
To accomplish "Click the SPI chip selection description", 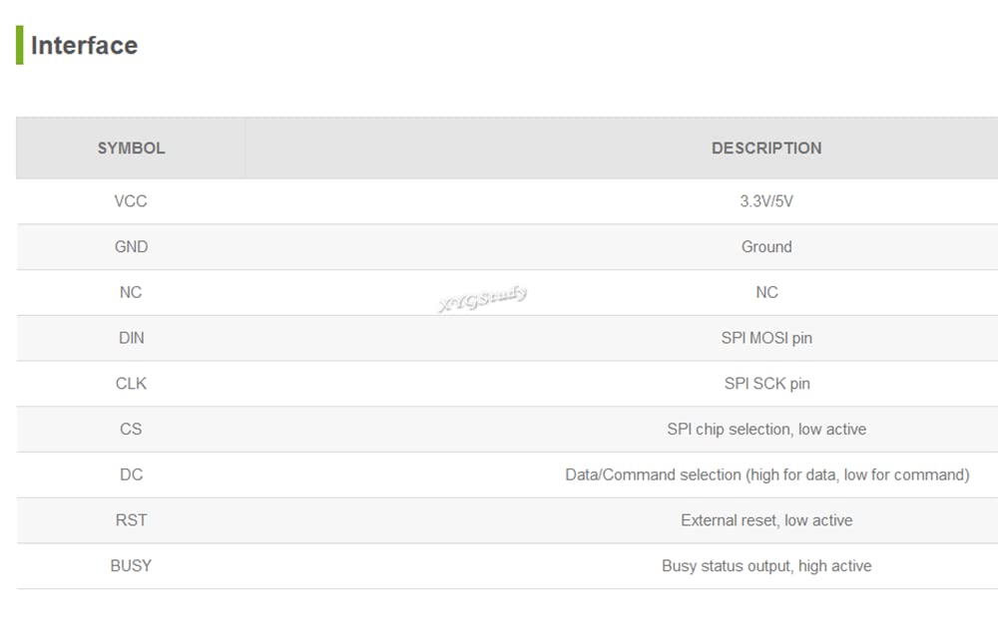I will point(766,430).
